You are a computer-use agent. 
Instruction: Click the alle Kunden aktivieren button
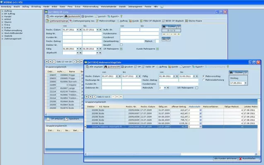[x=224, y=158]
